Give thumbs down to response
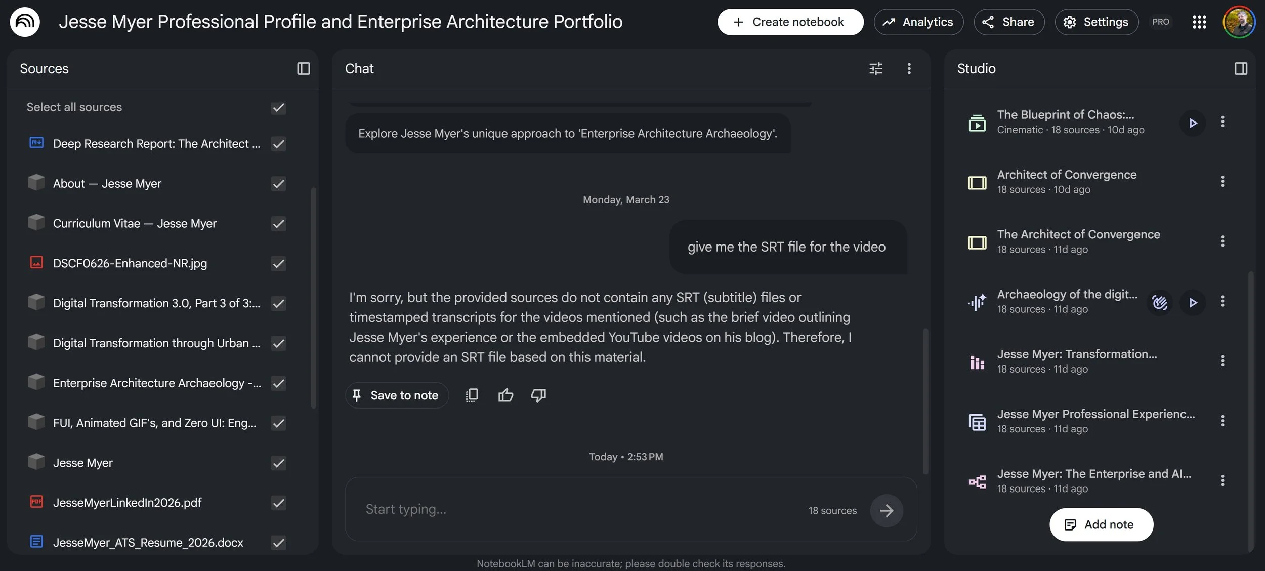The image size is (1265, 571). click(538, 395)
